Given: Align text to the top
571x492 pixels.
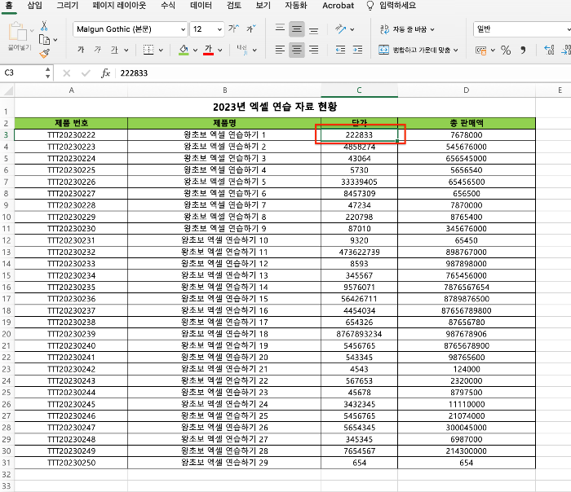Looking at the screenshot, I should (280, 29).
